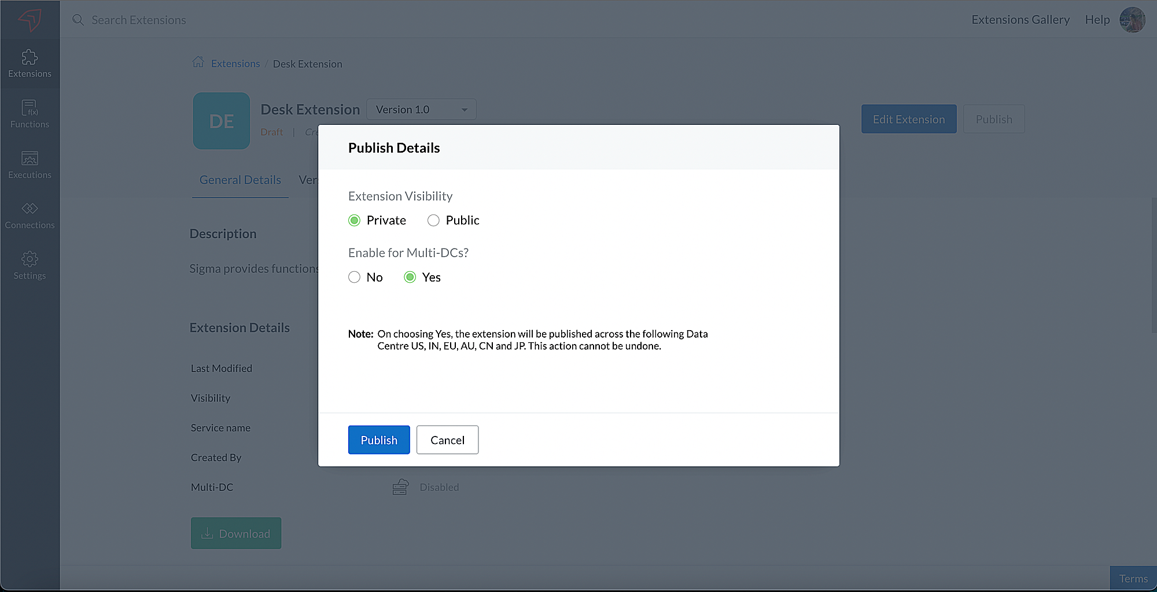Image resolution: width=1157 pixels, height=592 pixels.
Task: Expand the Version 1.0 dropdown
Action: tap(421, 109)
